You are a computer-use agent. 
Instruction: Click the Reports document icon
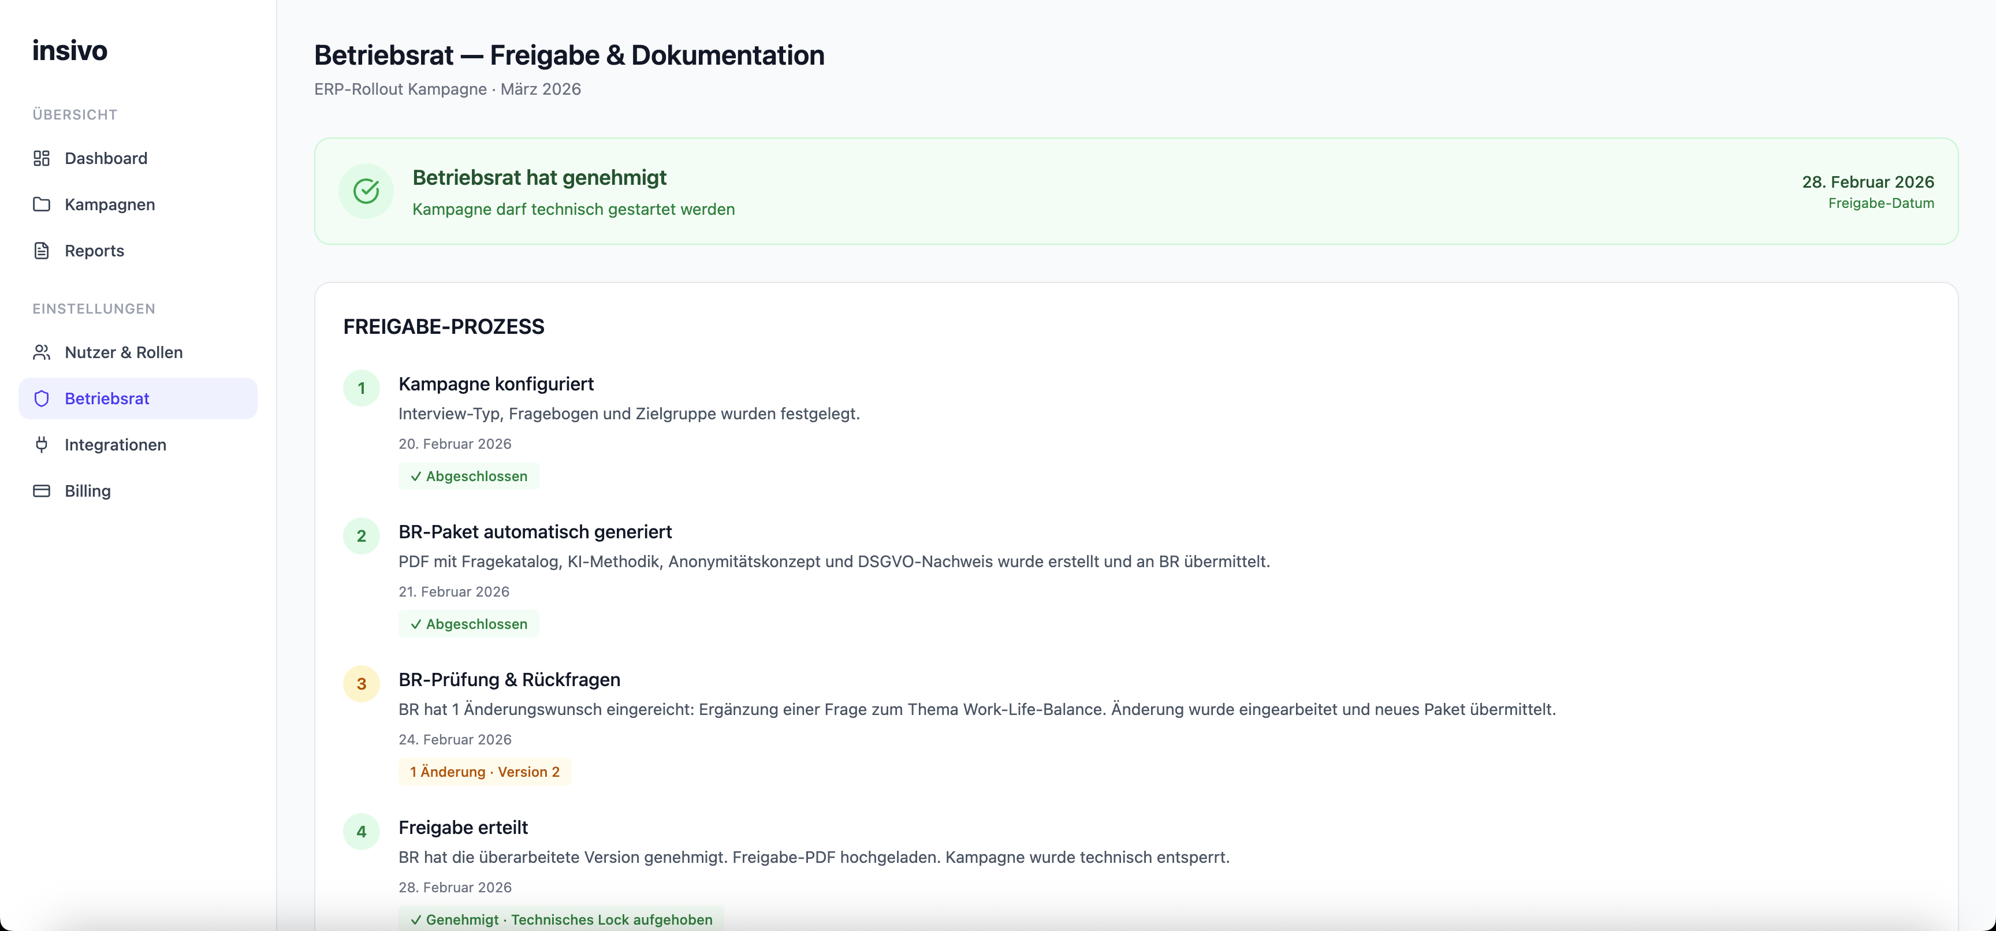tap(42, 251)
